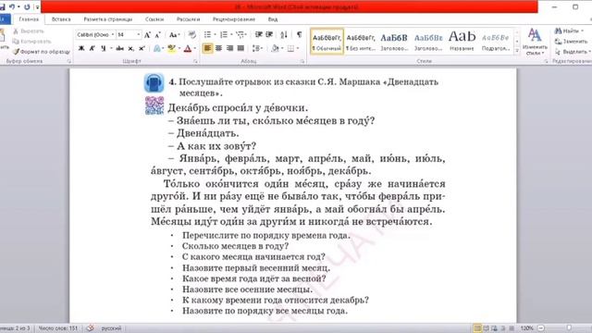Increase font size with grow button

pyautogui.click(x=148, y=35)
